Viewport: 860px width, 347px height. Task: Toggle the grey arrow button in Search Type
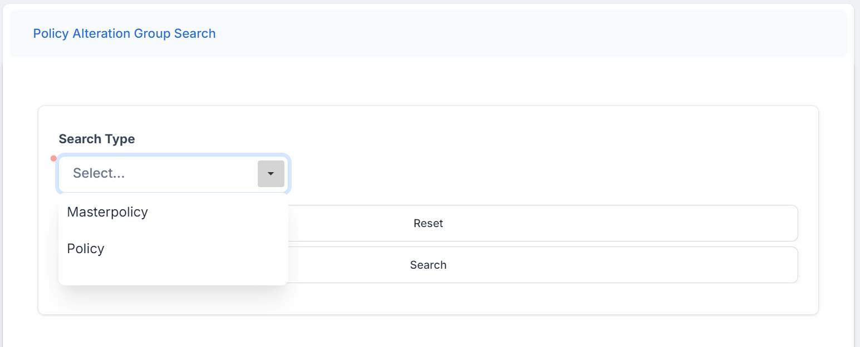[x=271, y=174]
